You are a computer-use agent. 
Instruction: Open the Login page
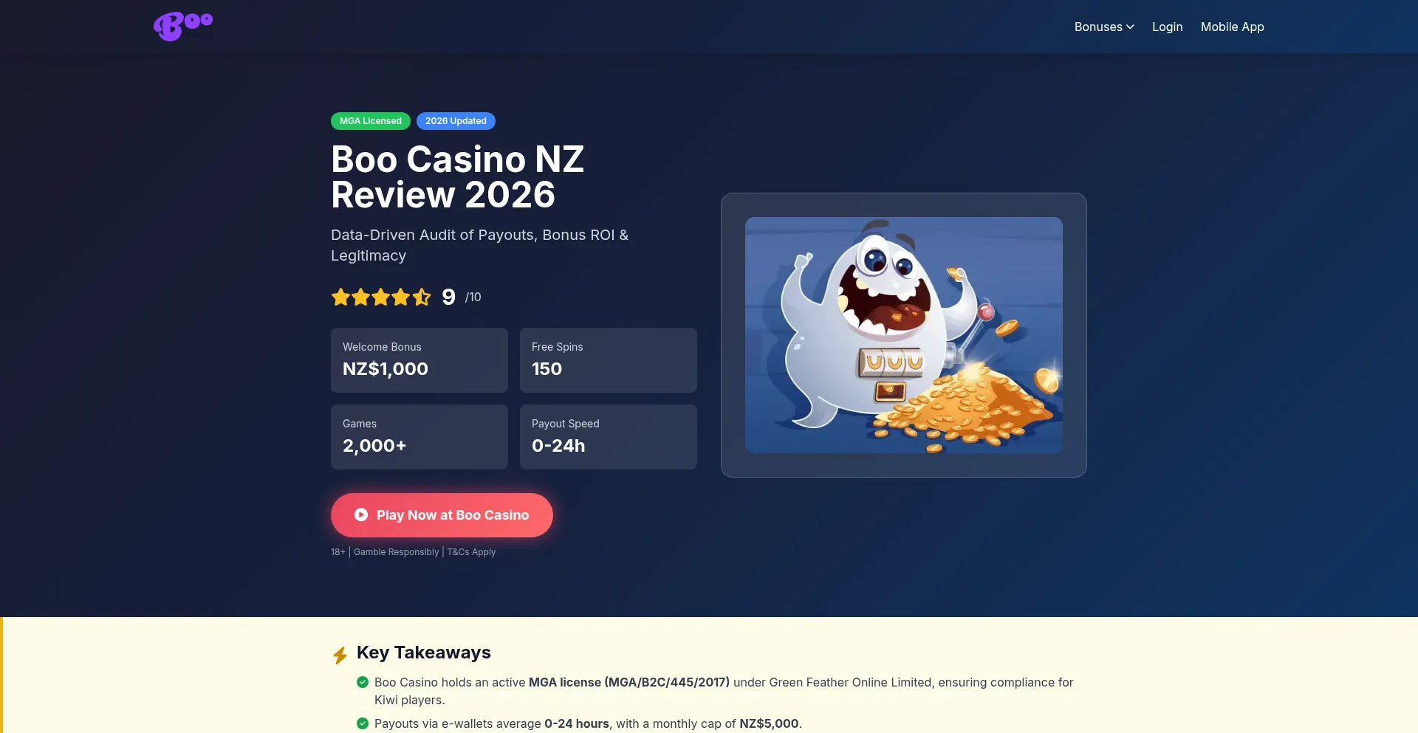pos(1167,27)
